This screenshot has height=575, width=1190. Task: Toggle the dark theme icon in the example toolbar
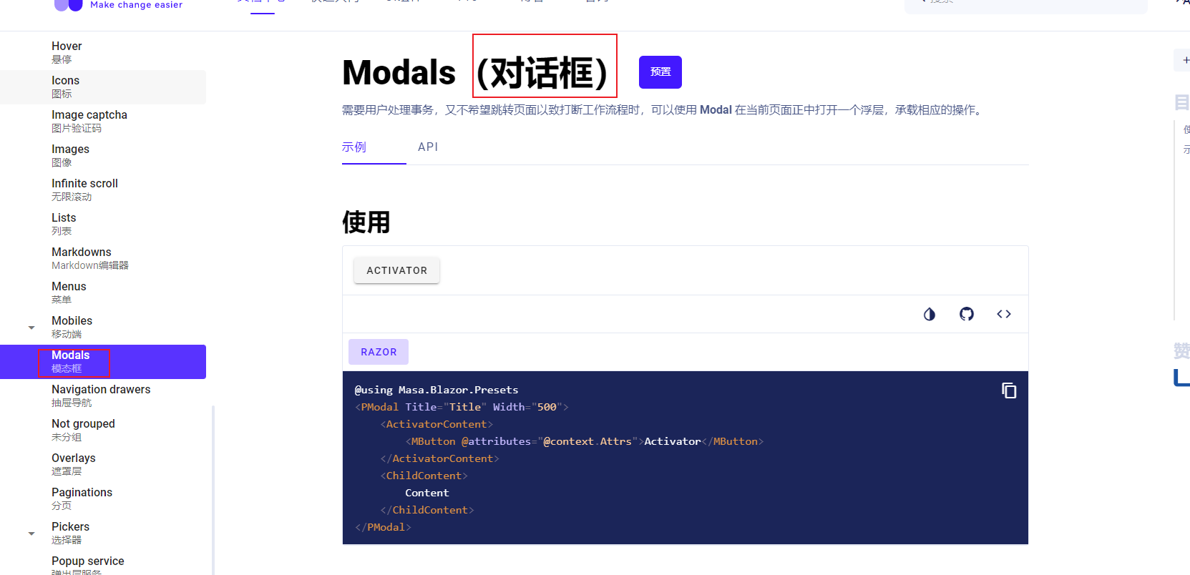point(929,314)
